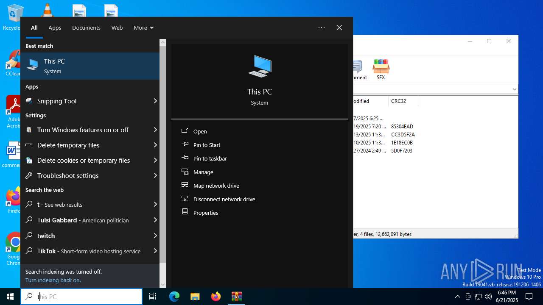Viewport: 543px width, 305px height.
Task: Show hidden system tray icons
Action: coord(457,297)
